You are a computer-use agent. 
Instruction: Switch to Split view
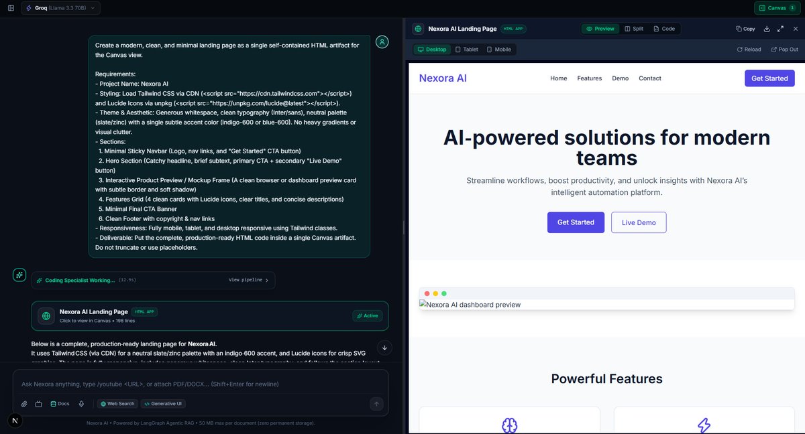tap(634, 29)
